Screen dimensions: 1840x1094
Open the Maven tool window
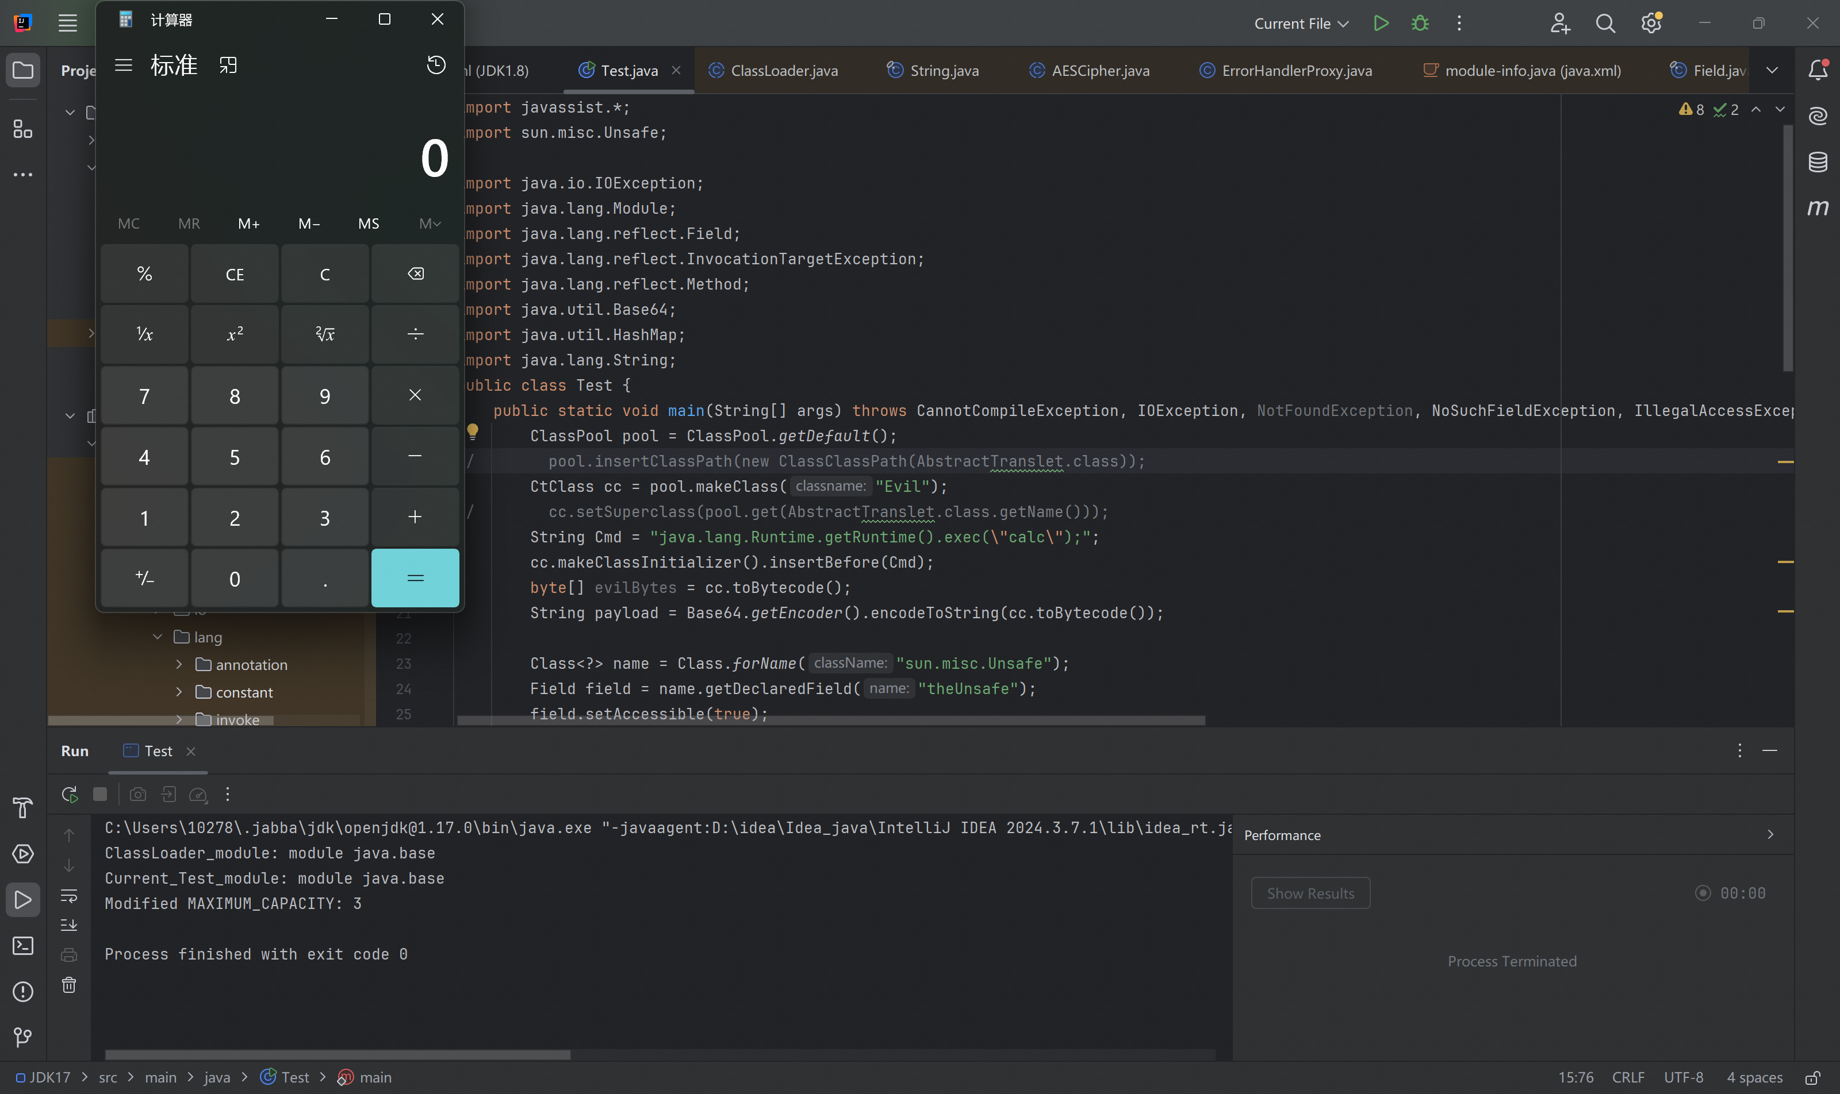(1818, 207)
